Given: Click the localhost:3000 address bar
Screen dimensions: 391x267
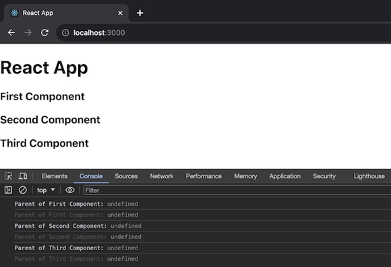Looking at the screenshot, I should pos(223,32).
